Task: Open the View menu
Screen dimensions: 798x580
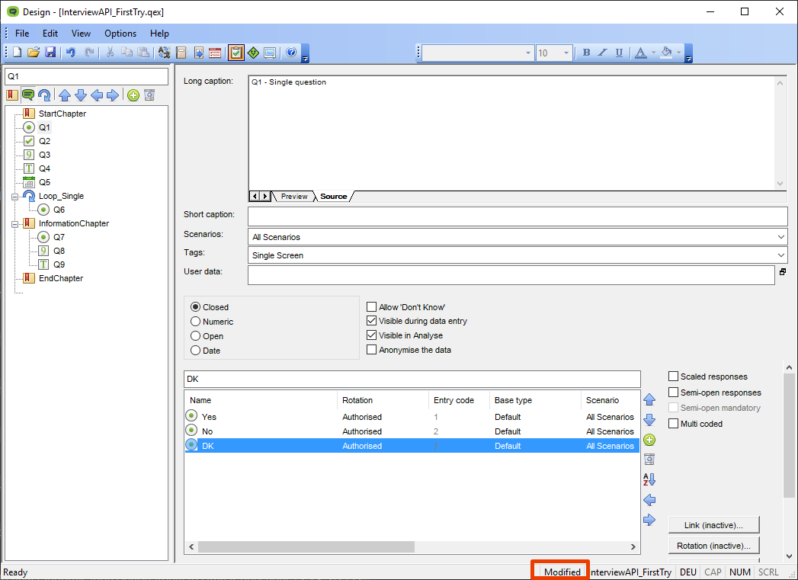Action: point(81,34)
